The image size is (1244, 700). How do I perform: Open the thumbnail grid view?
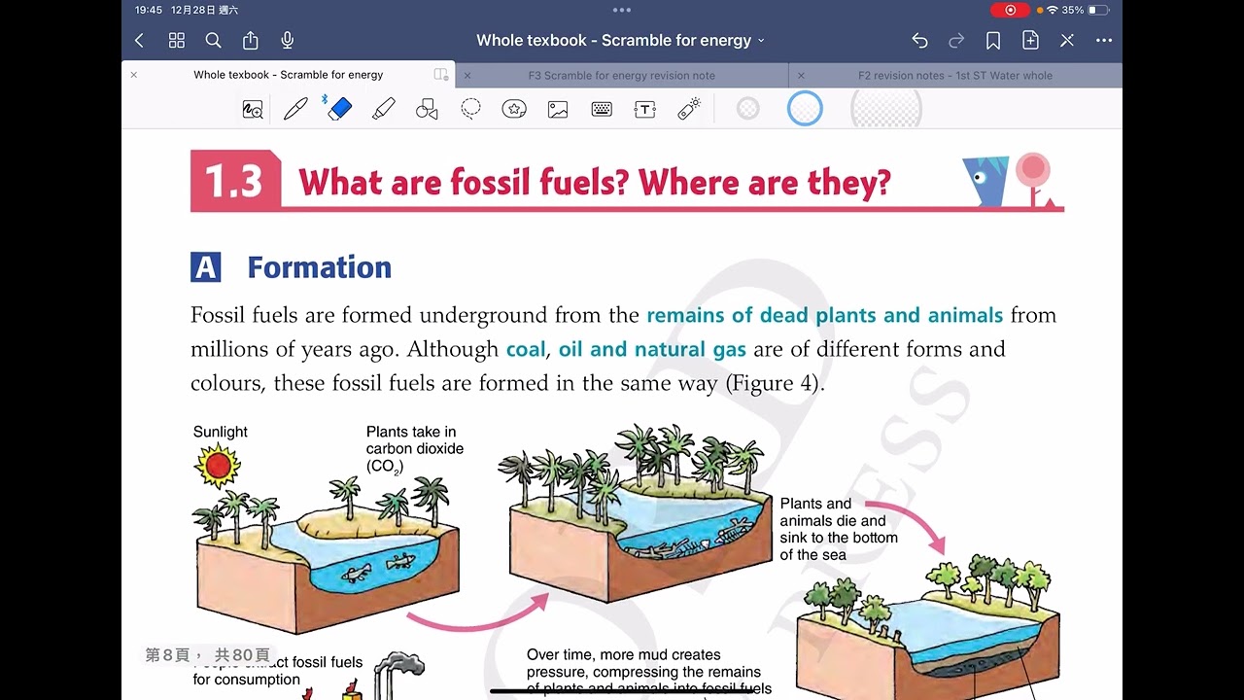point(177,40)
